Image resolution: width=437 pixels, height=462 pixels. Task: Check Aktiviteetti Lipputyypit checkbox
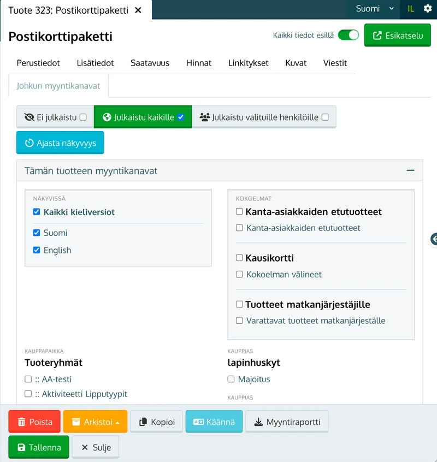point(28,393)
